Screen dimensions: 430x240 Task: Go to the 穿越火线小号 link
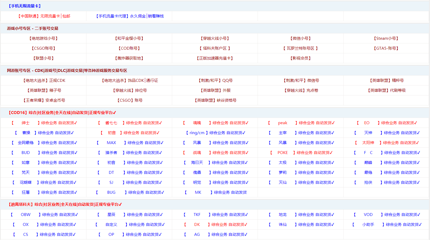tap(215, 38)
